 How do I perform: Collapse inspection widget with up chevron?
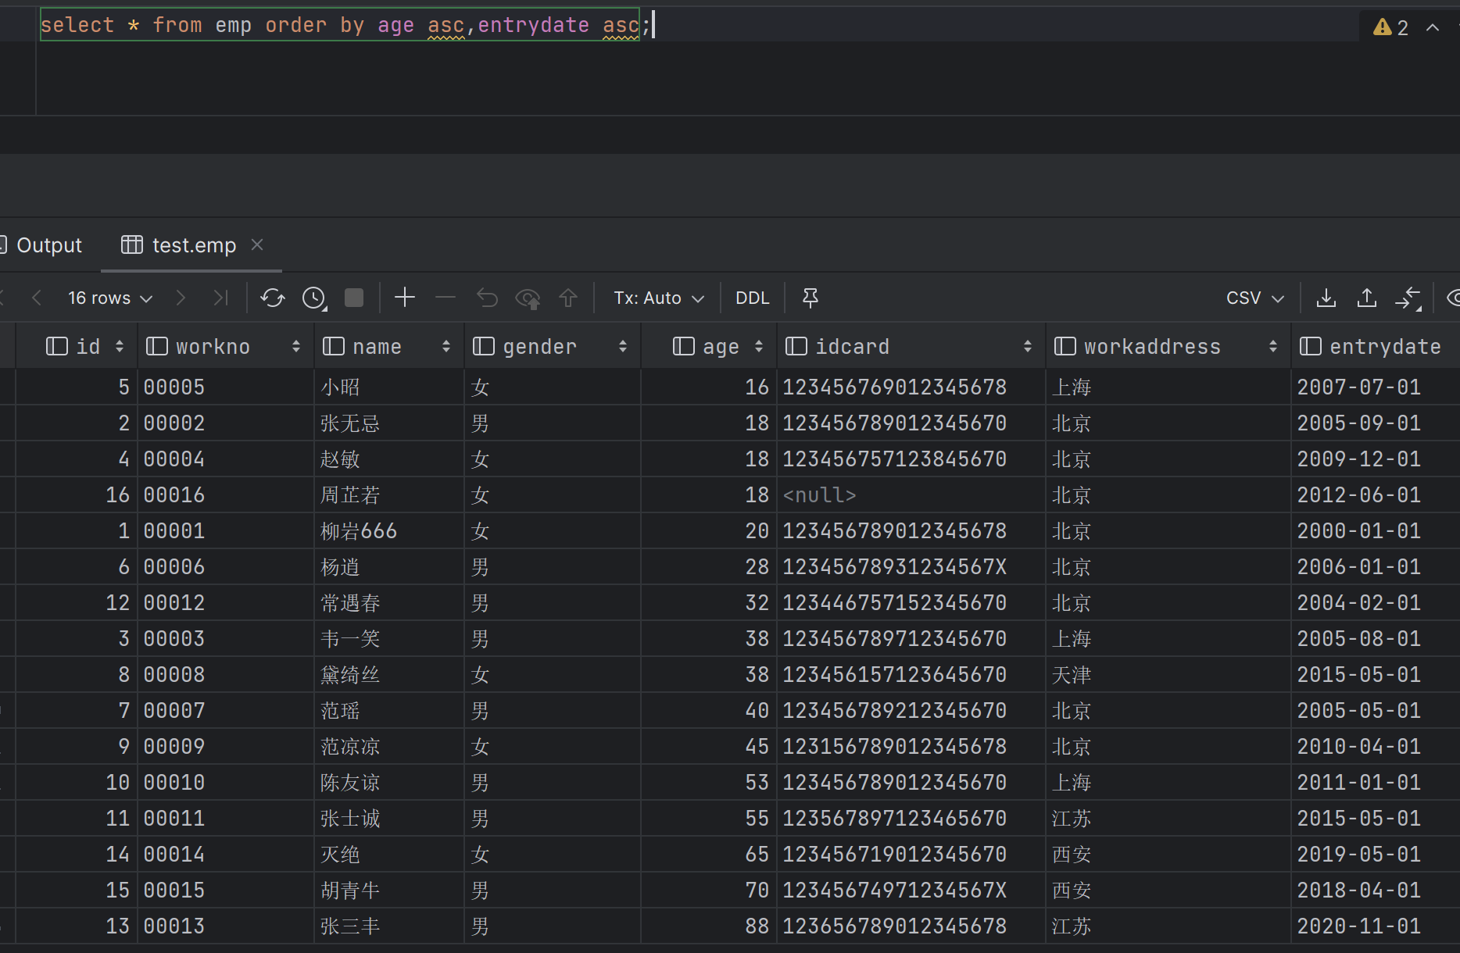click(1433, 27)
